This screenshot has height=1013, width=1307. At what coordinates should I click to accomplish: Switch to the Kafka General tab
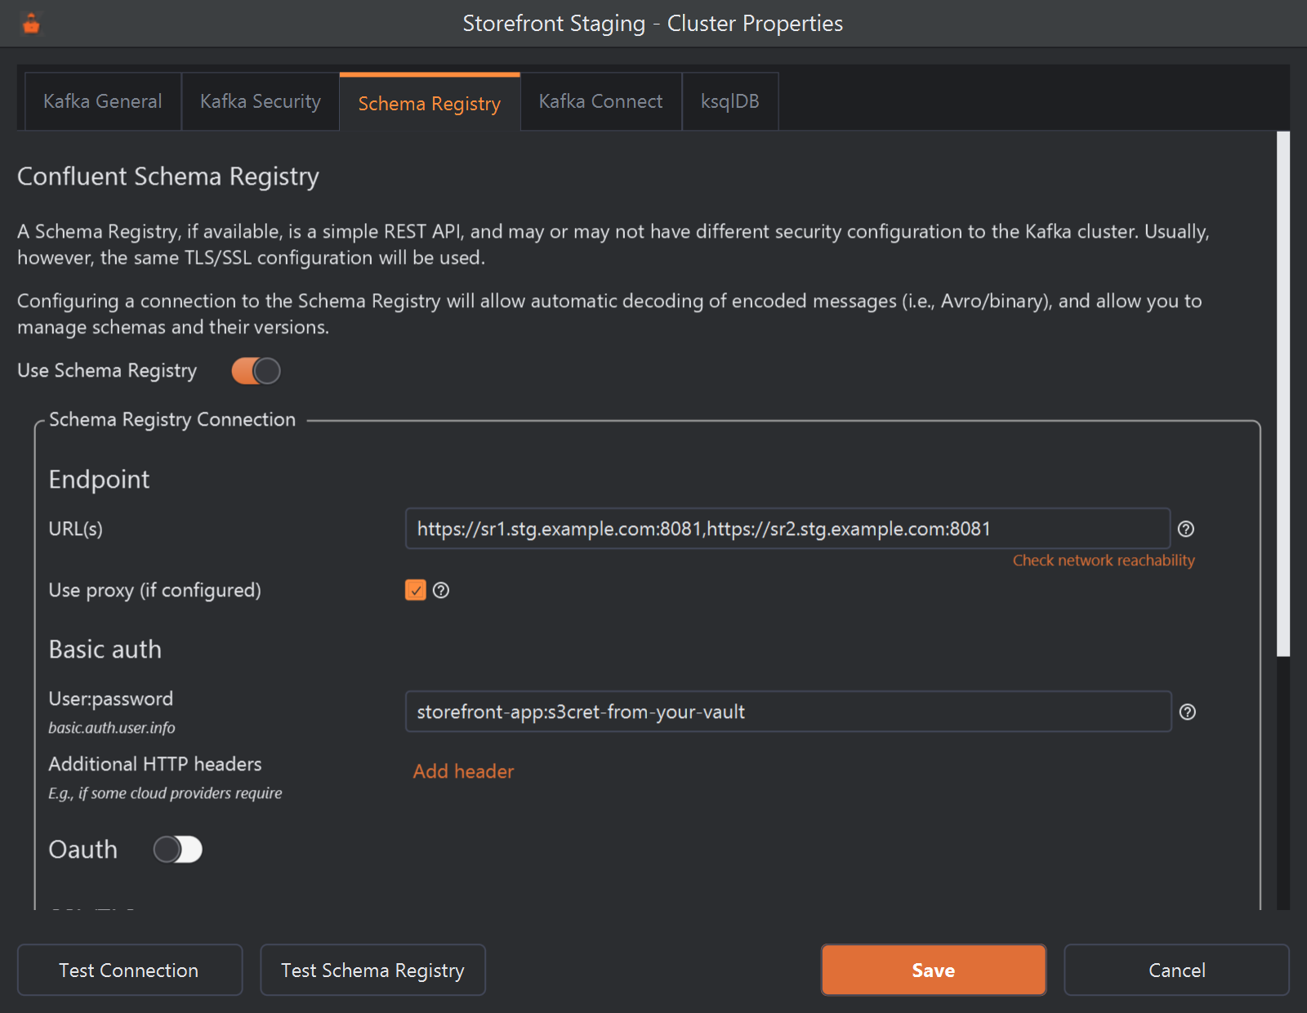pos(103,101)
